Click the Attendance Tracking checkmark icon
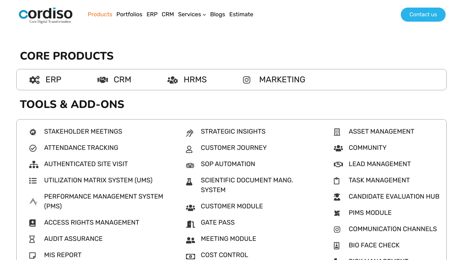Viewport: 463px width, 260px height. coord(33,148)
